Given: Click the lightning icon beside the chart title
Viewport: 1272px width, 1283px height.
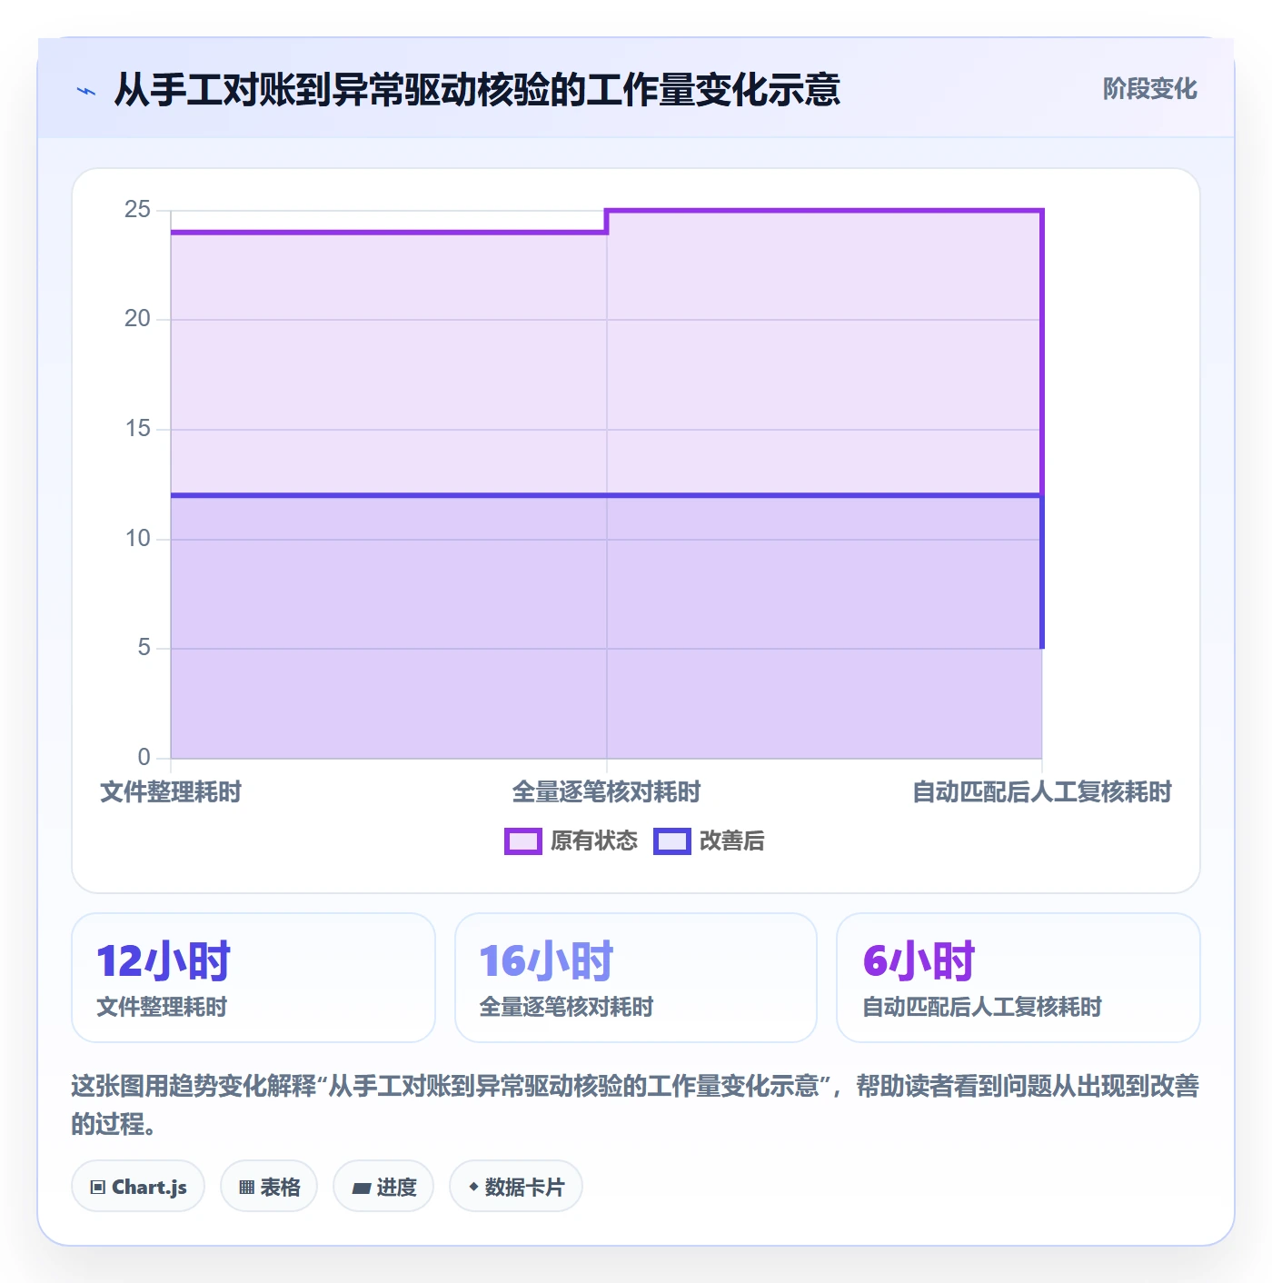Looking at the screenshot, I should point(86,91).
